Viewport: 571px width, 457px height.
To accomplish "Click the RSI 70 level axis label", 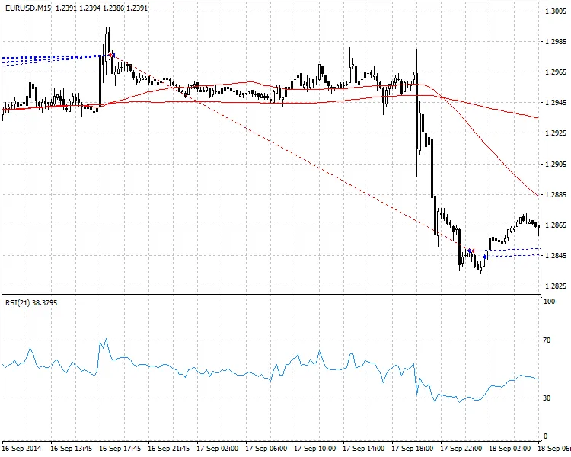I will [548, 340].
